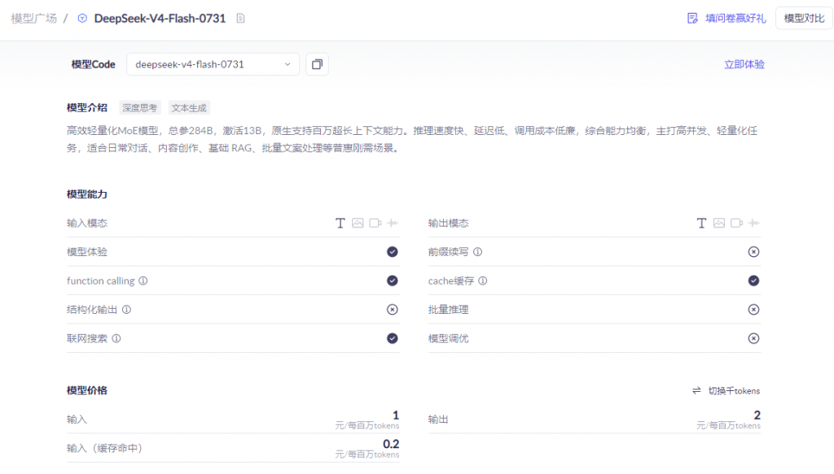The image size is (834, 474).
Task: Click the checkmark status for 模型体验
Action: pos(393,251)
